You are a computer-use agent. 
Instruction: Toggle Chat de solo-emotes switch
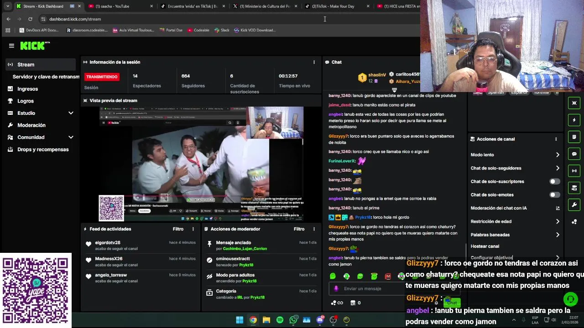tap(554, 195)
